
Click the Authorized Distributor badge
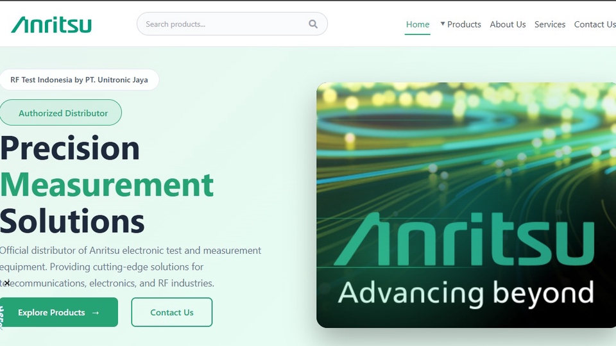click(62, 113)
